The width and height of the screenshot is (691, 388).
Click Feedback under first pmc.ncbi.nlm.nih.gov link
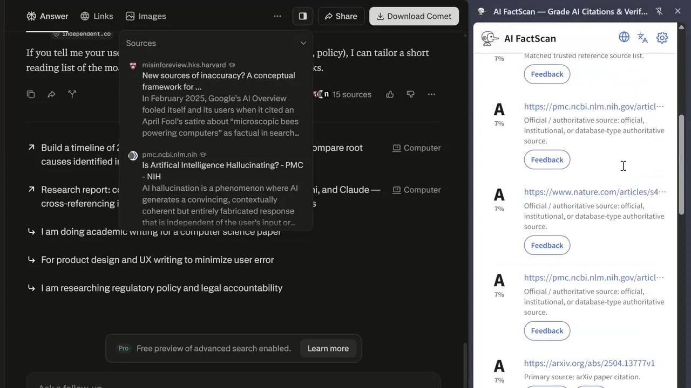tap(547, 160)
